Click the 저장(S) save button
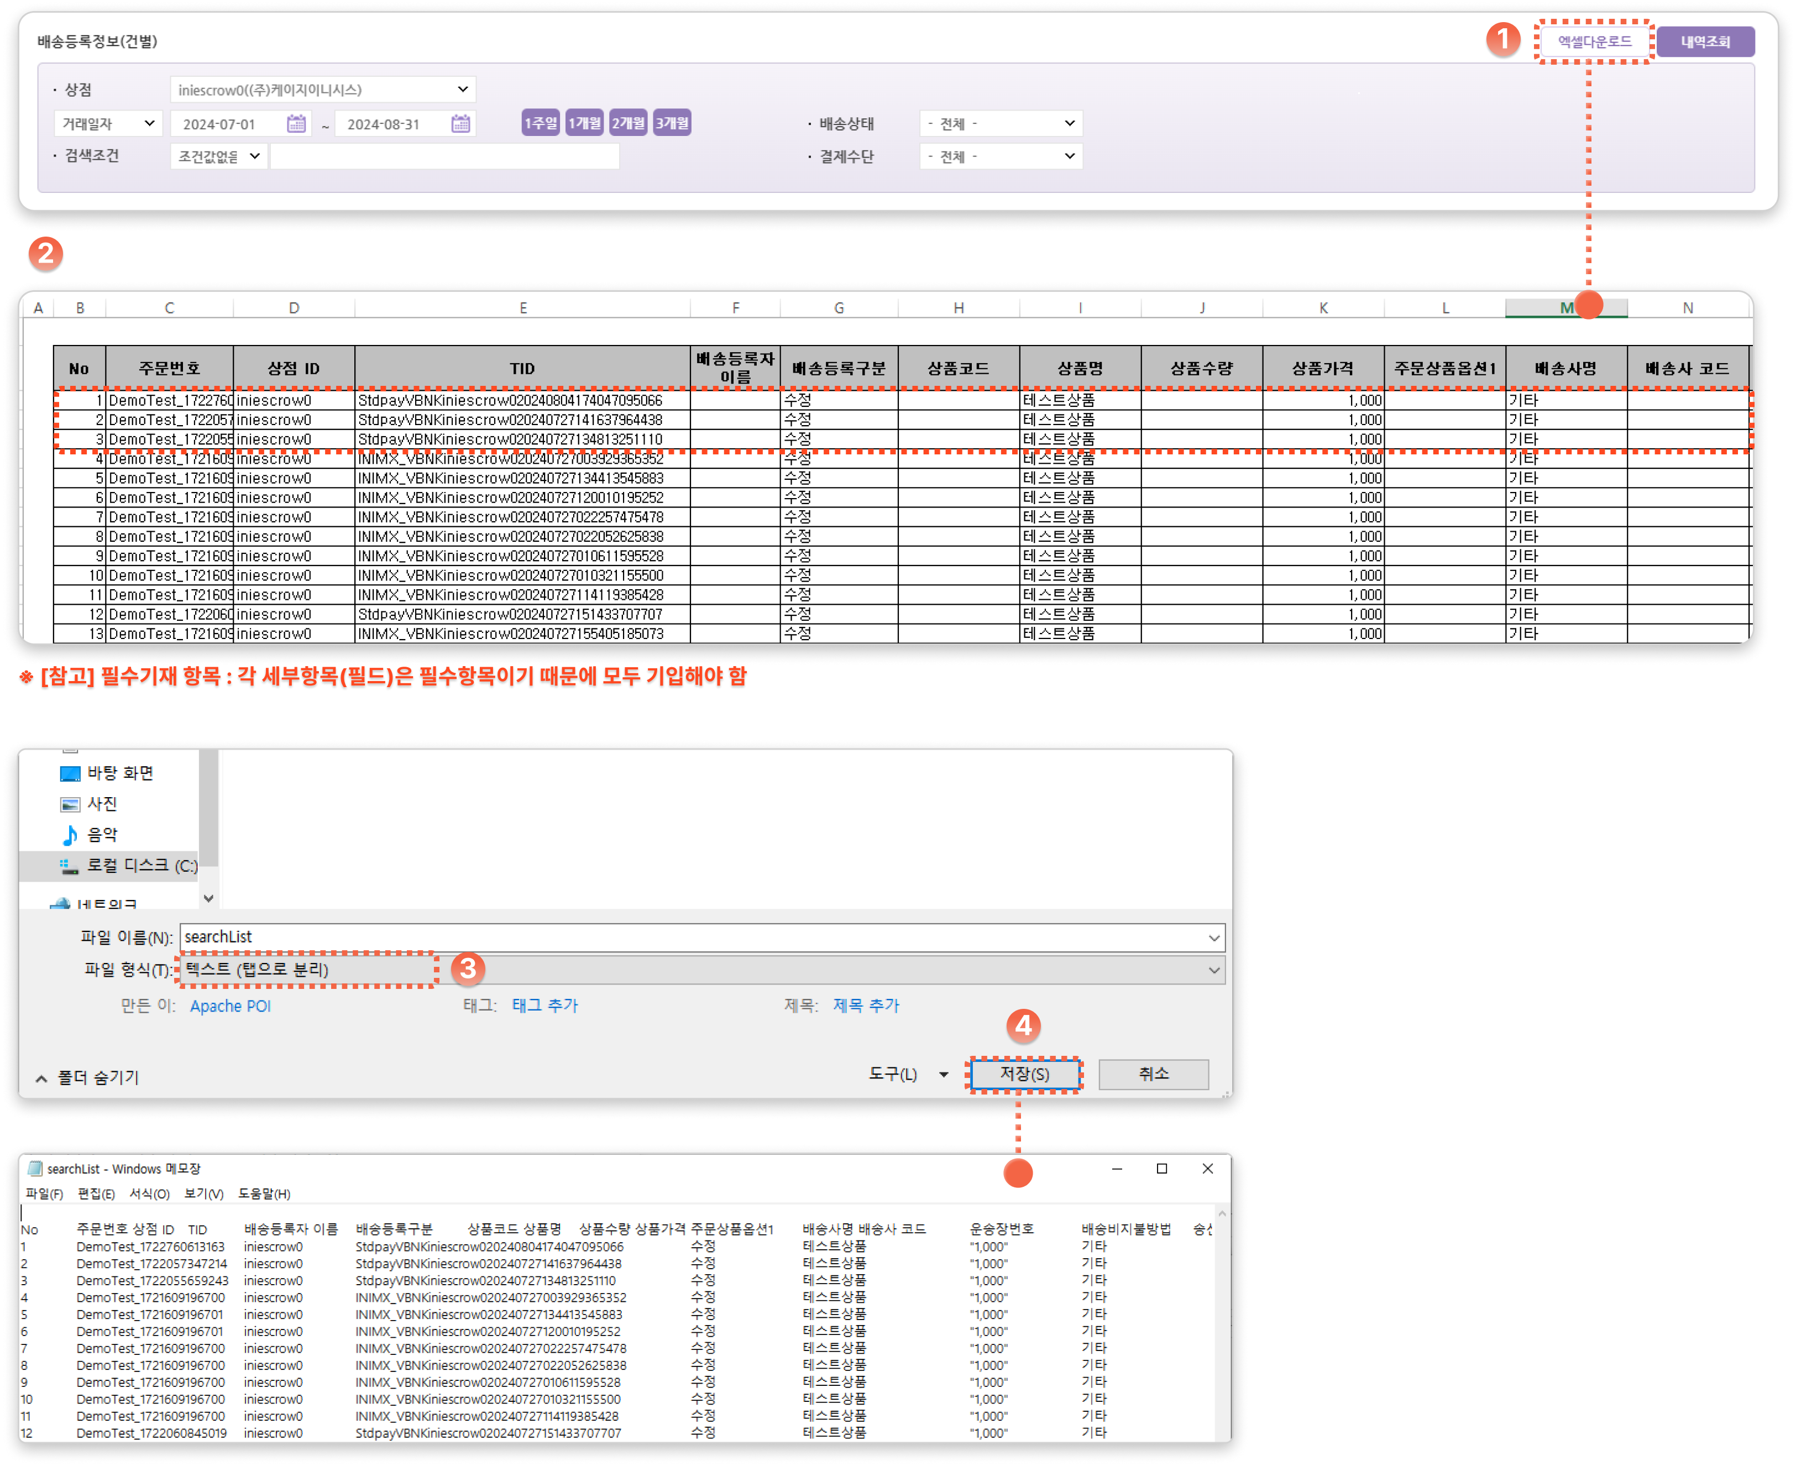The height and width of the screenshot is (1466, 1796). pos(1024,1074)
